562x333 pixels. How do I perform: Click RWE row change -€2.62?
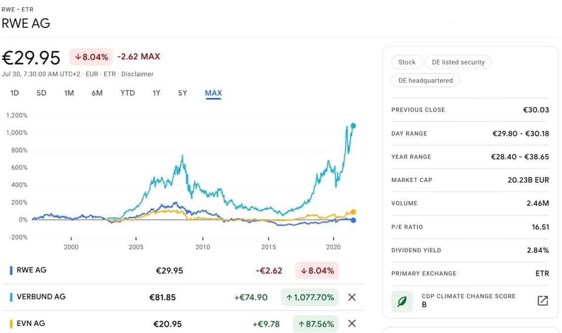[269, 271]
